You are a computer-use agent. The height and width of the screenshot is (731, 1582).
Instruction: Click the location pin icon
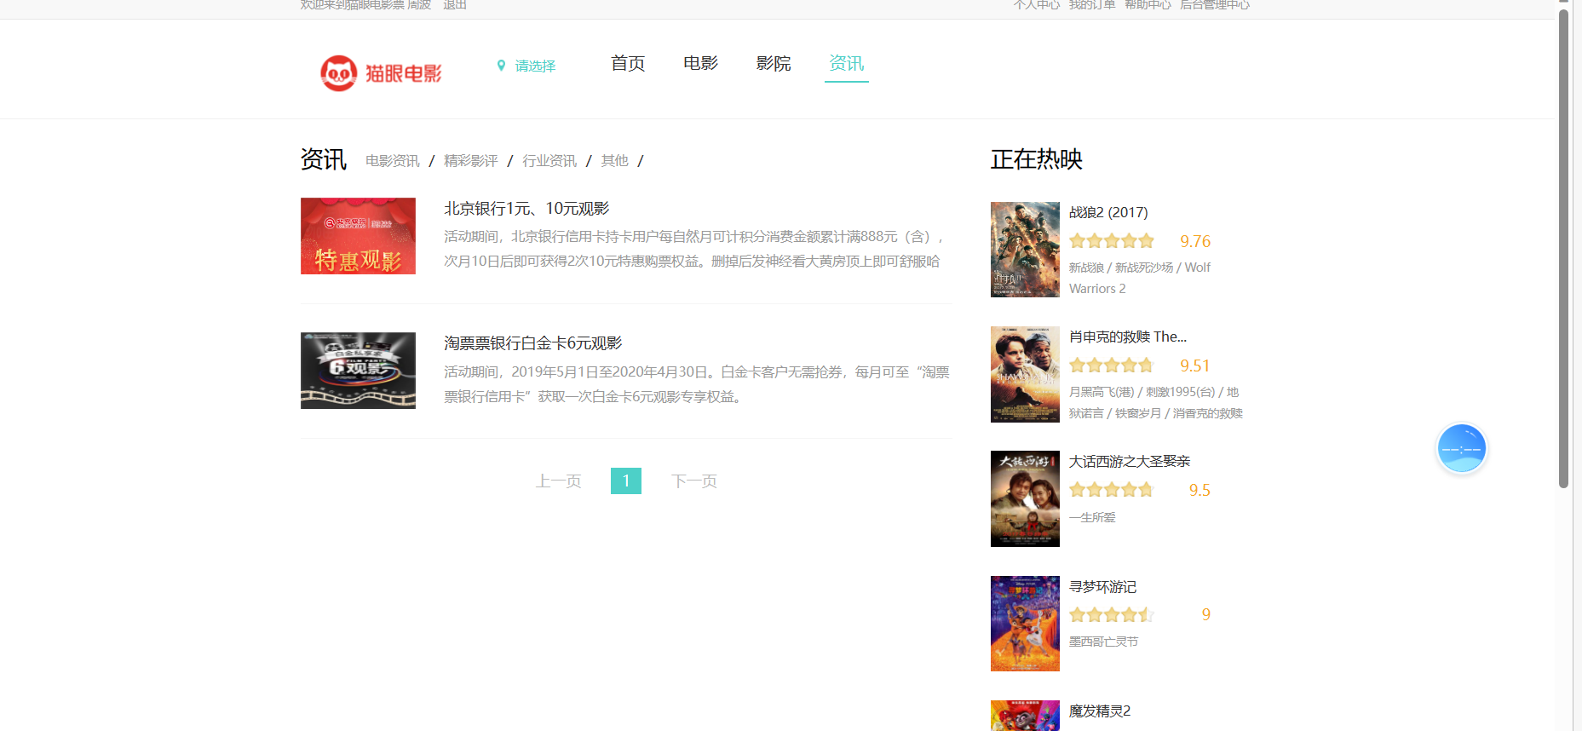point(501,66)
